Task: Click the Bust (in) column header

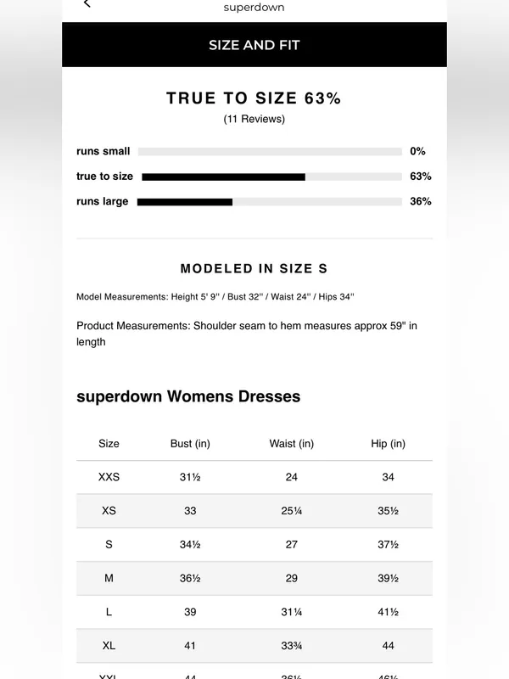Action: click(190, 444)
